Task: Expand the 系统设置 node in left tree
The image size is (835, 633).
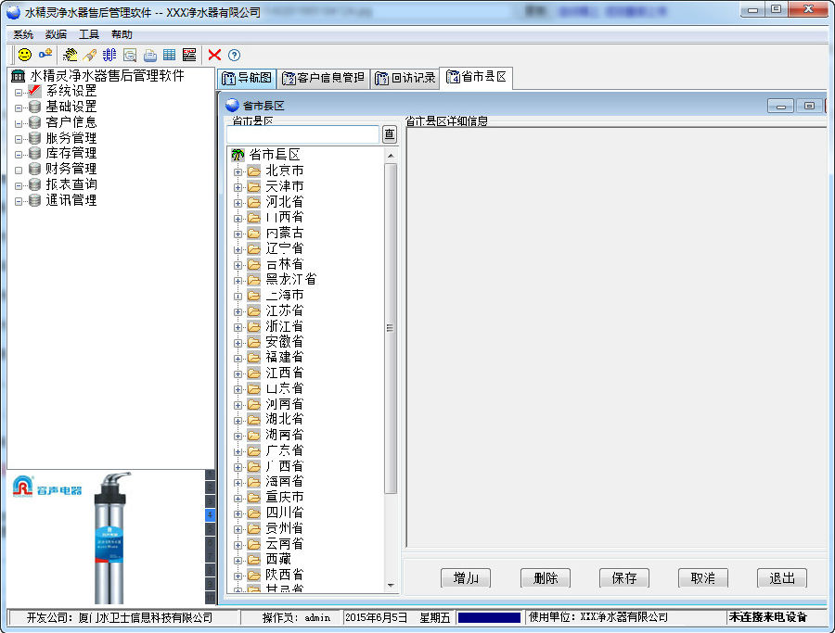Action: tap(19, 93)
